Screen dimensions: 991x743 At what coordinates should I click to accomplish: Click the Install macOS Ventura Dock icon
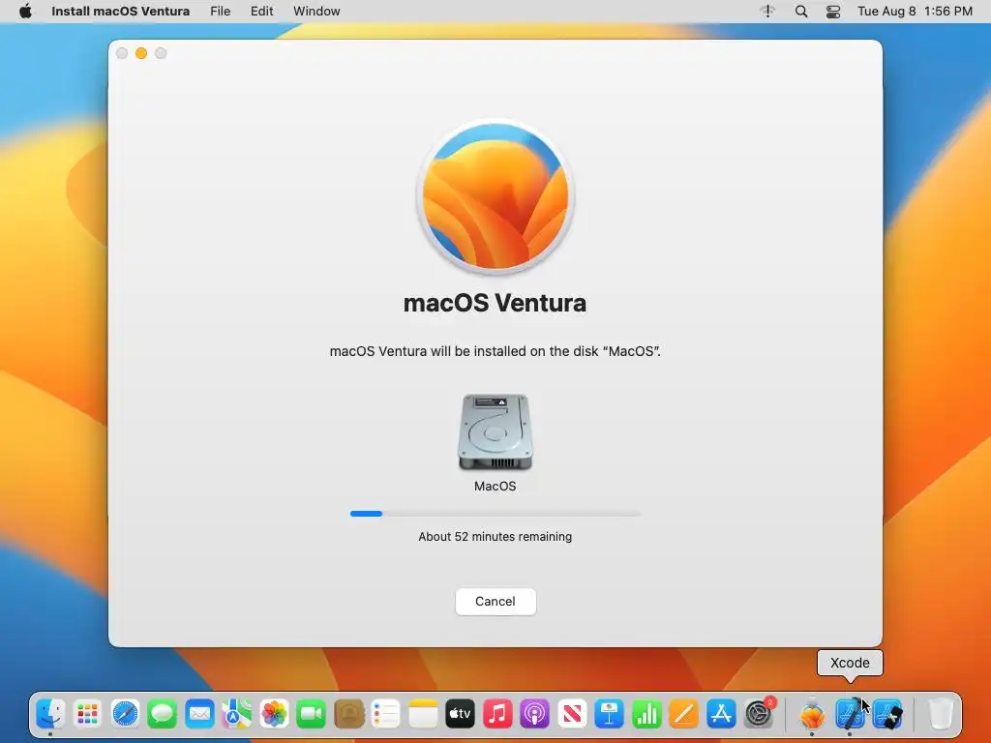click(x=812, y=714)
